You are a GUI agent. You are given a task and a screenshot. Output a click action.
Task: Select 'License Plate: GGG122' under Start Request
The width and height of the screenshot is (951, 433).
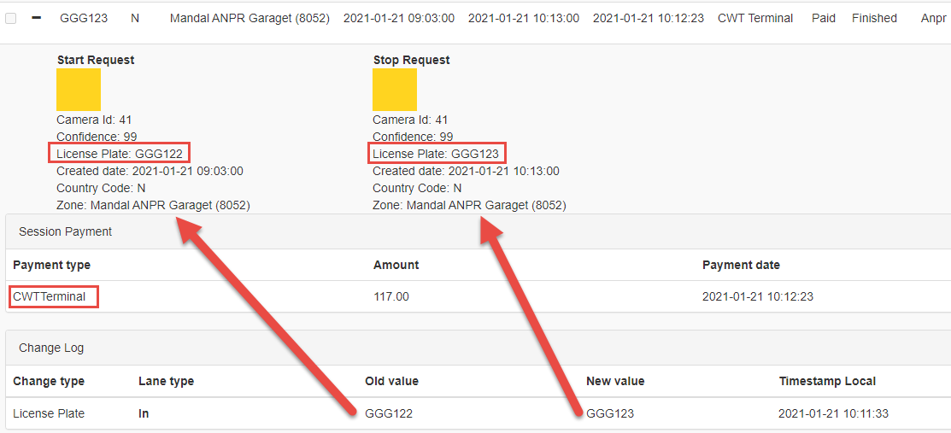point(120,154)
